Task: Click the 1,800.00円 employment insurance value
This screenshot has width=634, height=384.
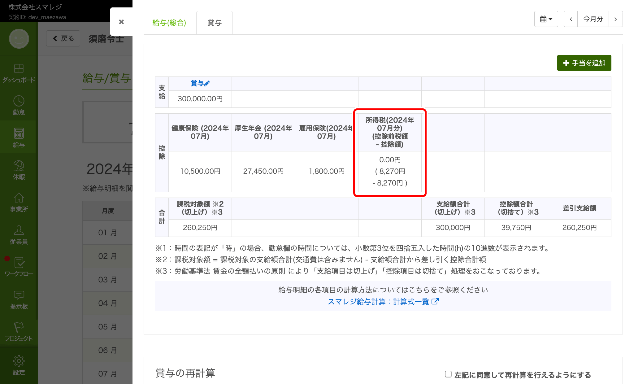Action: 327,171
